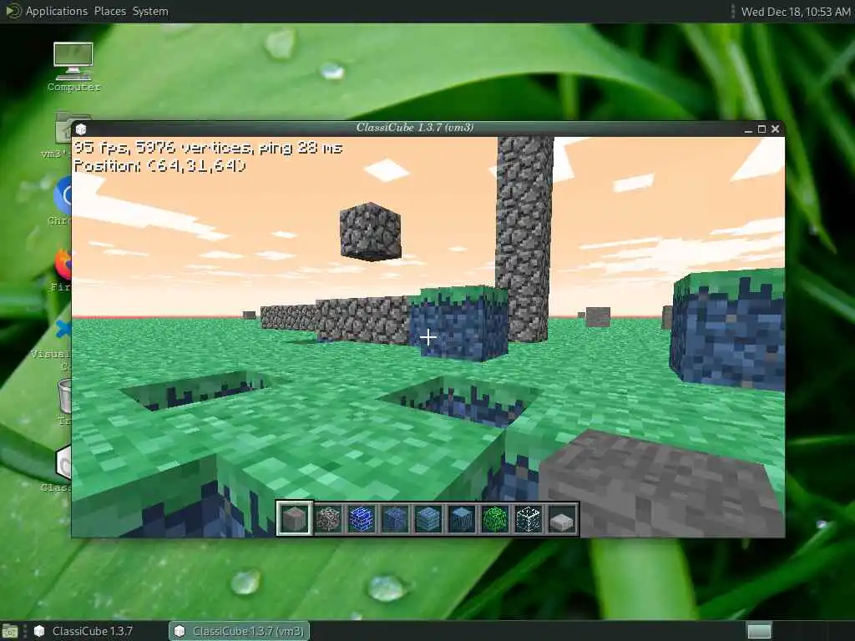The height and width of the screenshot is (641, 855).
Task: Minimize the ClassiCube game window
Action: tap(748, 129)
